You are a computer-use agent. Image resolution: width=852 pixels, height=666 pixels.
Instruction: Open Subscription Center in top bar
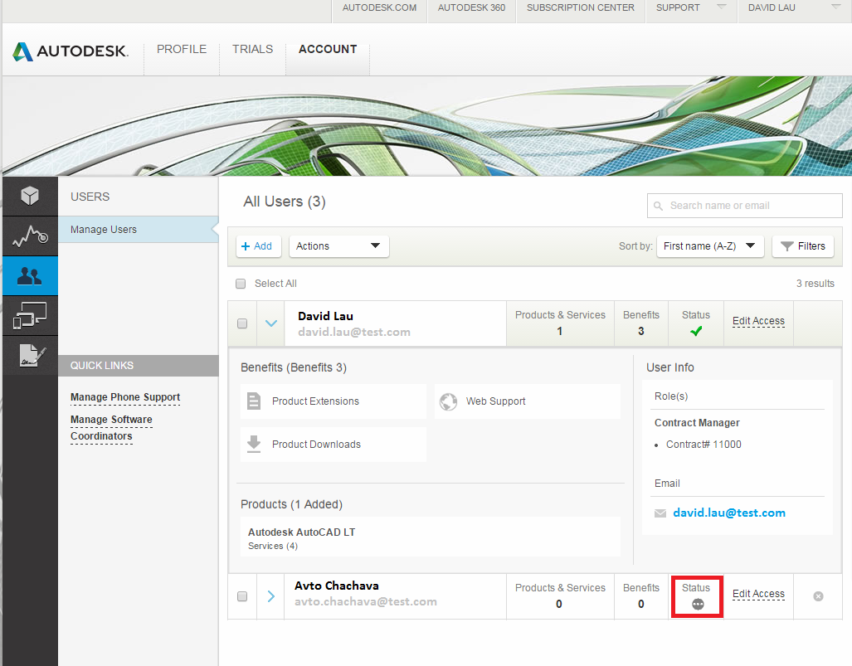pos(581,7)
